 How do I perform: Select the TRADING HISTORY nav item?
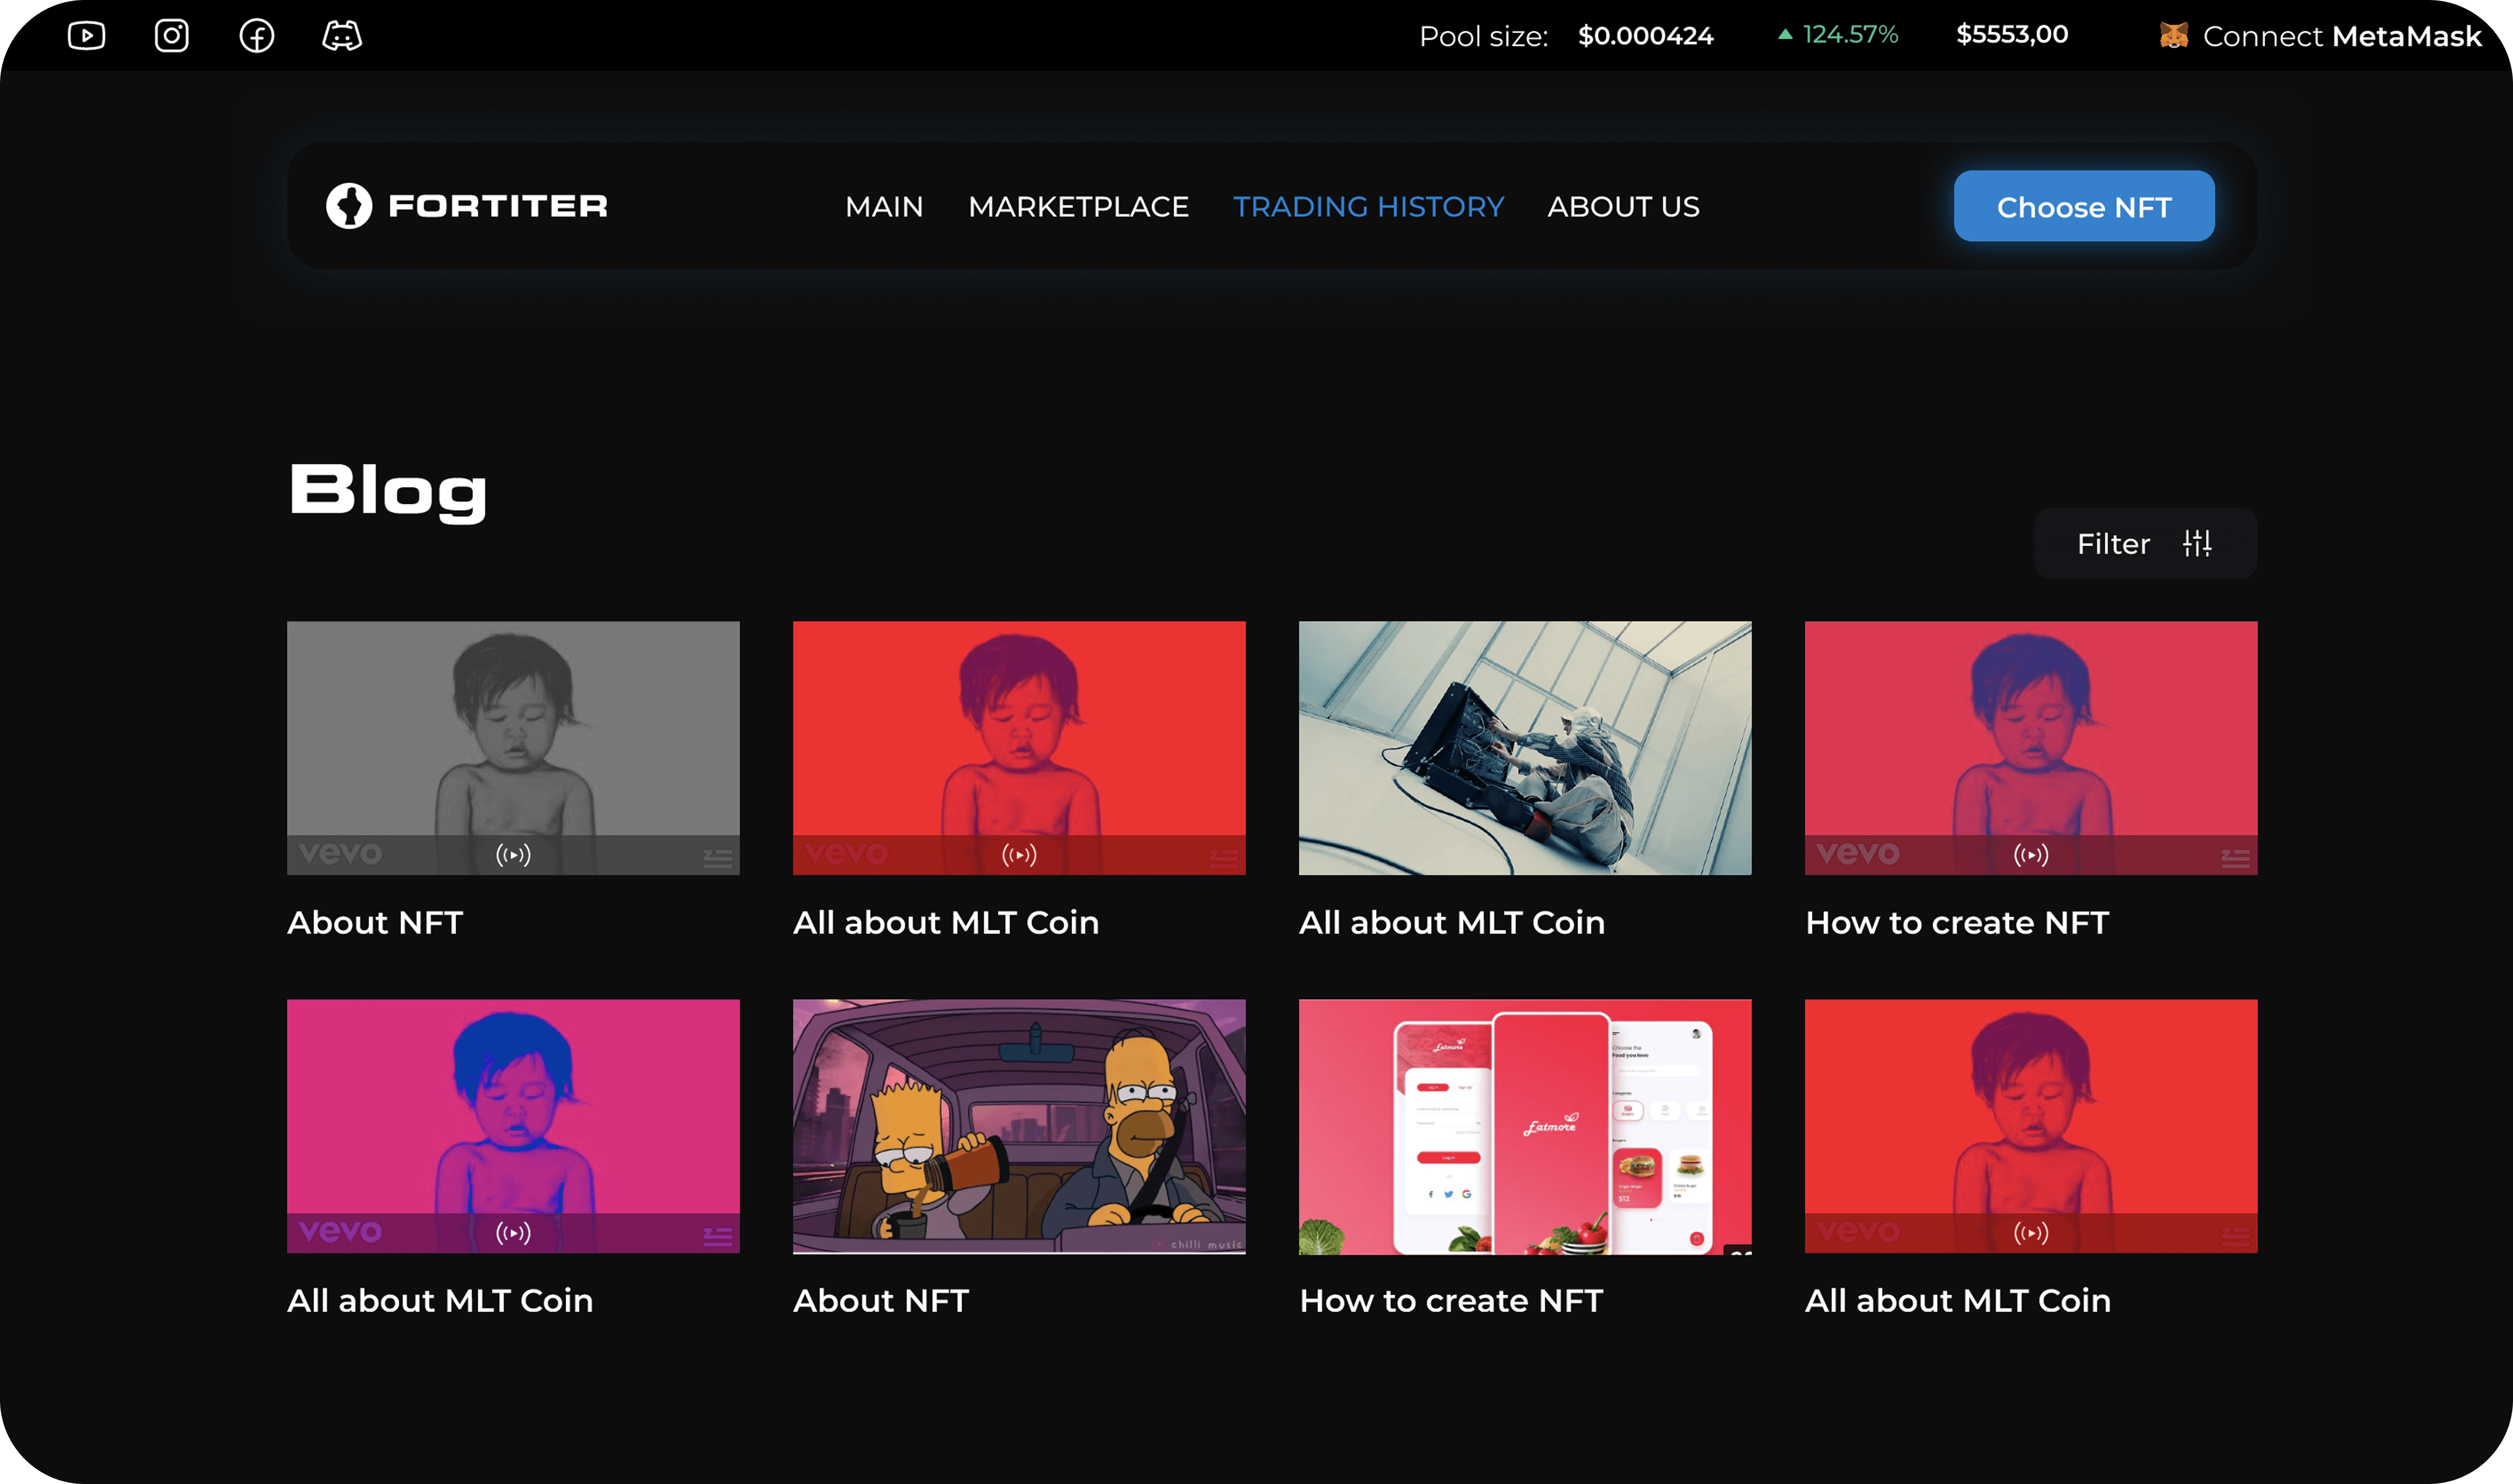(x=1368, y=207)
